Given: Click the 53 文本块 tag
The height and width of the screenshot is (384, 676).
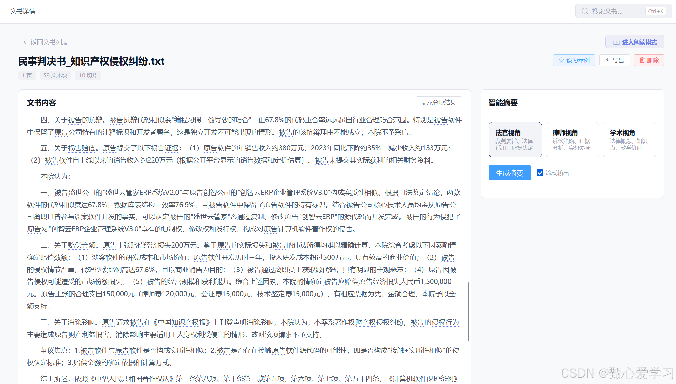Looking at the screenshot, I should [x=55, y=76].
